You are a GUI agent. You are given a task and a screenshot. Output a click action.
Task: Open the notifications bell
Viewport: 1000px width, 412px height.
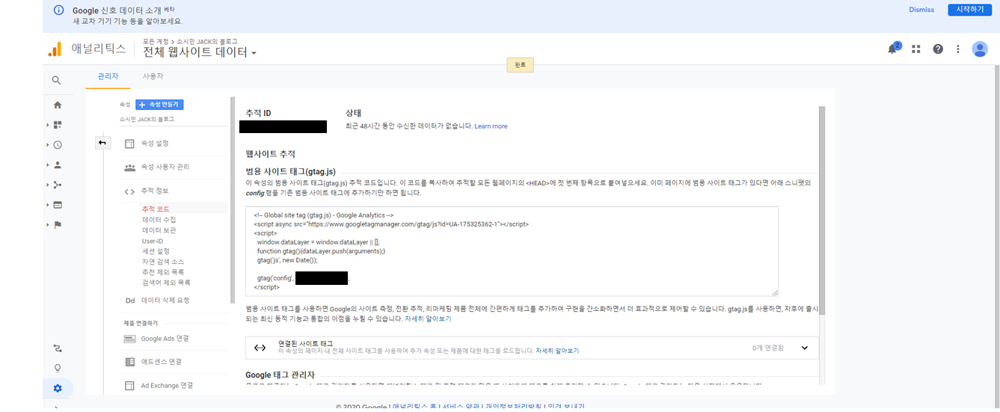(x=892, y=49)
